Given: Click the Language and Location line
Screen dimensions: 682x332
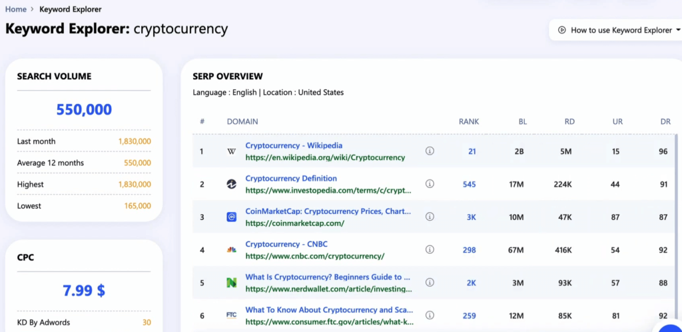Looking at the screenshot, I should [x=268, y=92].
